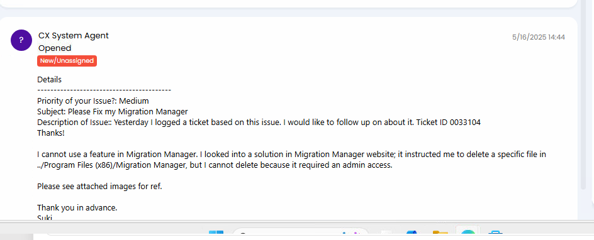Click the white document icon in taskbar
Screen dimensions: 594x240
pos(386,235)
